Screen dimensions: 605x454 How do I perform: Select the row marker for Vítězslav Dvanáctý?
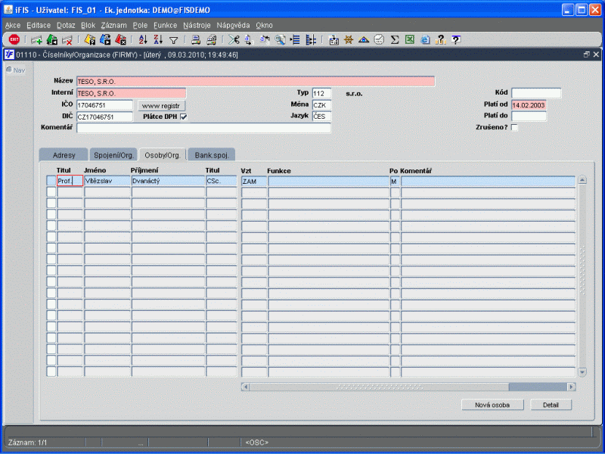coord(51,181)
